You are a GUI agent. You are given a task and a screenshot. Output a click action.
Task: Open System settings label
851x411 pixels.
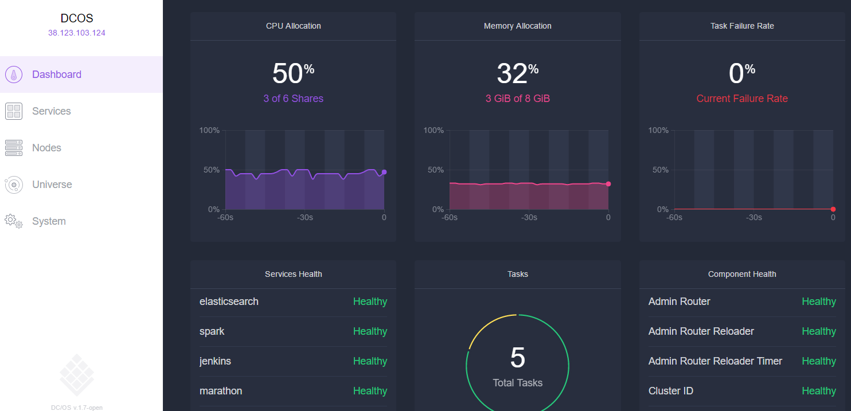click(x=49, y=221)
